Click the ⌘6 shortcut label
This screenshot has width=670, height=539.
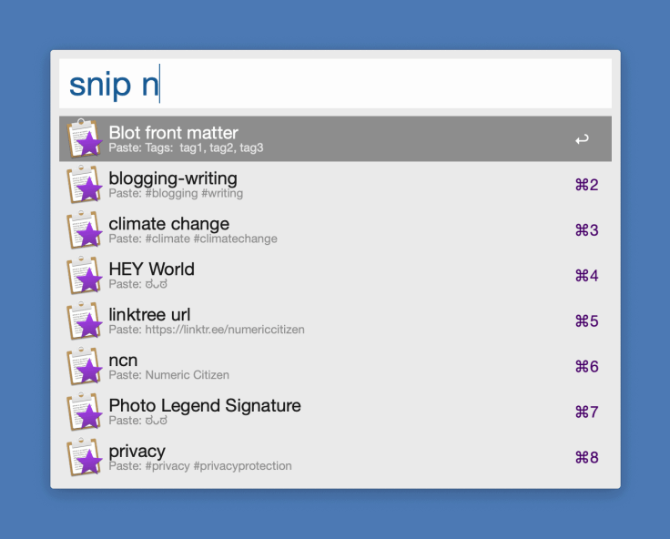coord(586,366)
